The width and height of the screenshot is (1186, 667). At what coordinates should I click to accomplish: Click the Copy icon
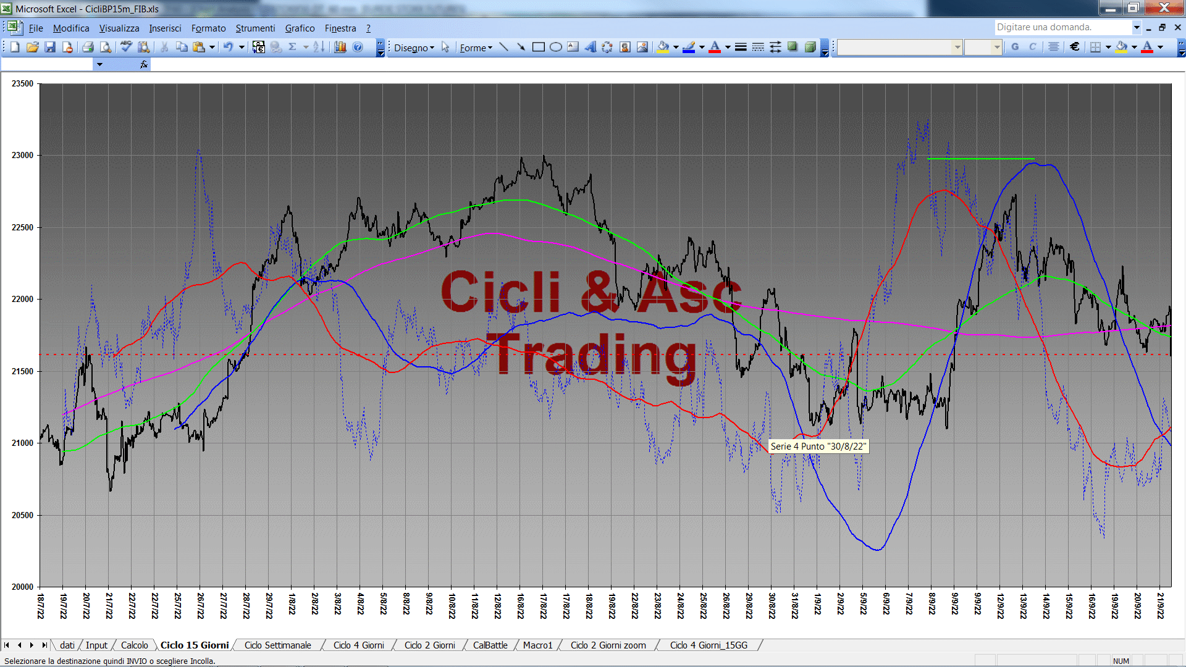click(182, 47)
